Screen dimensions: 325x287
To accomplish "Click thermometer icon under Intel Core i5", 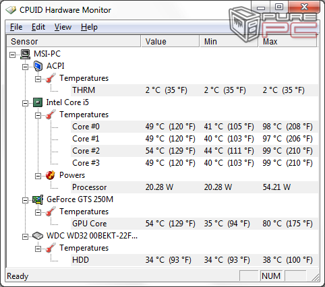I will (x=51, y=115).
